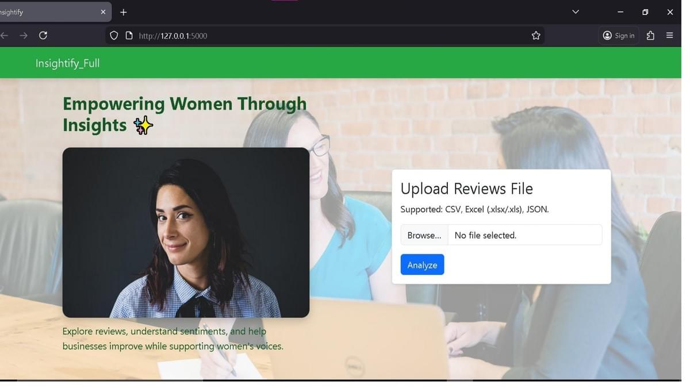The image size is (690, 388).
Task: Go back to the previous page
Action: [x=5, y=36]
